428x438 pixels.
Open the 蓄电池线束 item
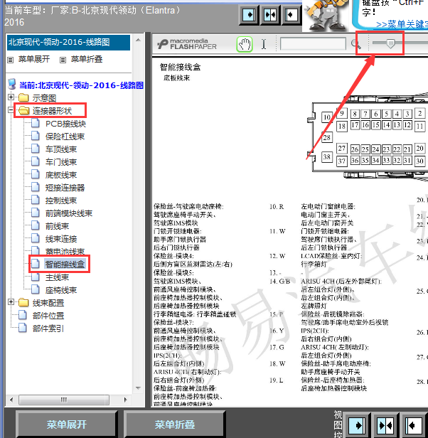pyautogui.click(x=65, y=252)
